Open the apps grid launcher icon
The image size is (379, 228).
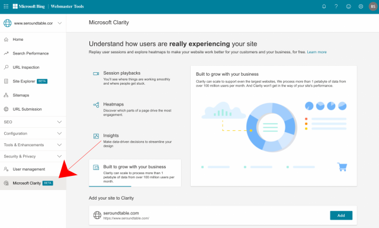(6, 7)
